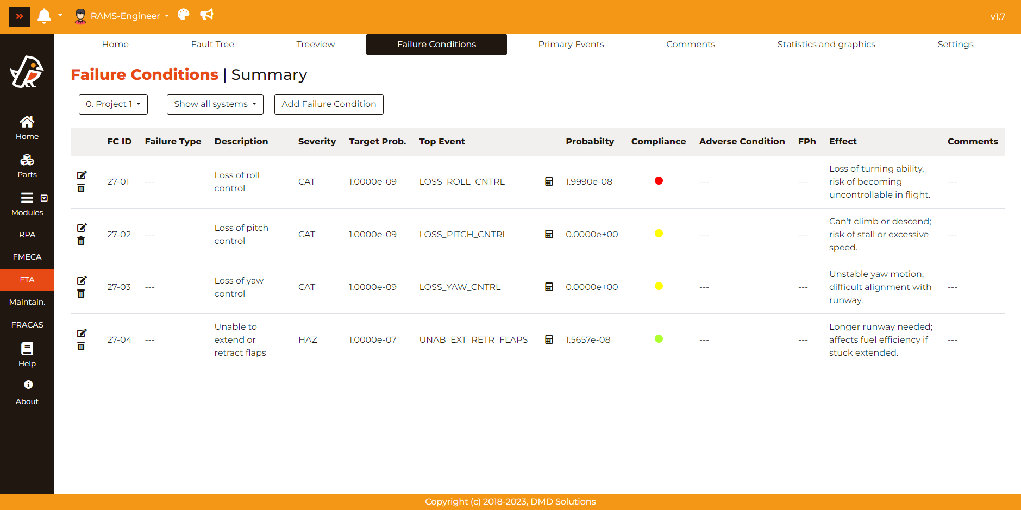The image size is (1021, 510).
Task: Delete failure condition 27-02 with trash icon
Action: 81,241
